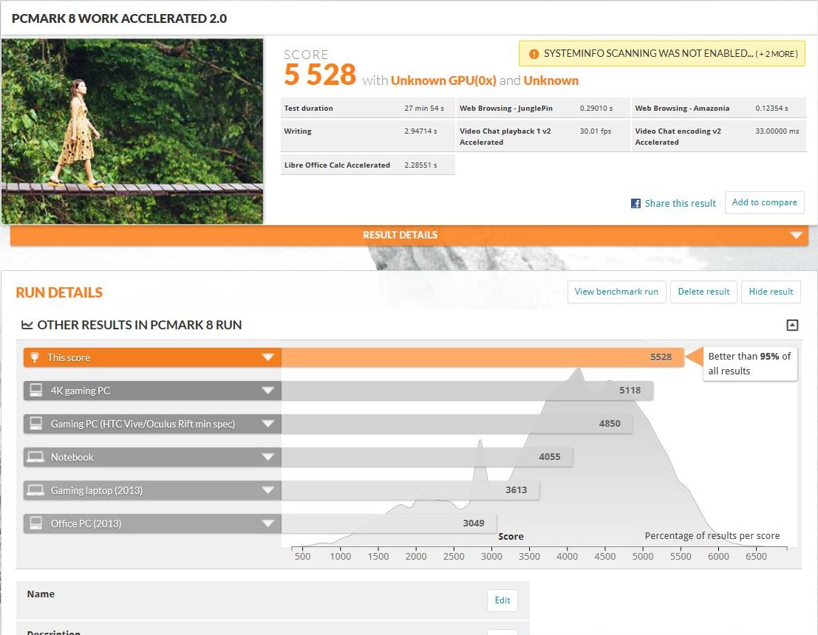Click the warning icon in the SystemInfo notice
The image size is (818, 635).
point(534,54)
